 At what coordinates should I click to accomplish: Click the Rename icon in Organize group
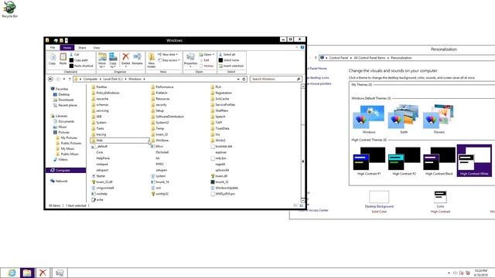138,59
